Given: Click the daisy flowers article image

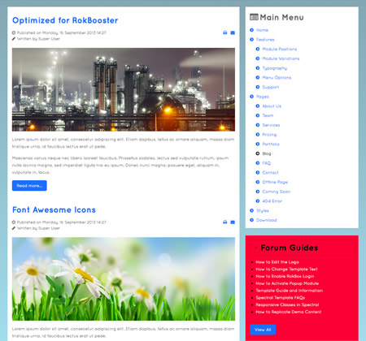Looking at the screenshot, I should [x=124, y=279].
